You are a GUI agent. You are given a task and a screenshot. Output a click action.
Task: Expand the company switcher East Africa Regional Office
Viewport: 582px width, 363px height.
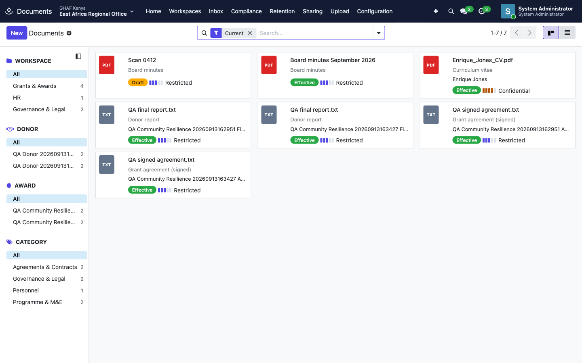96,11
